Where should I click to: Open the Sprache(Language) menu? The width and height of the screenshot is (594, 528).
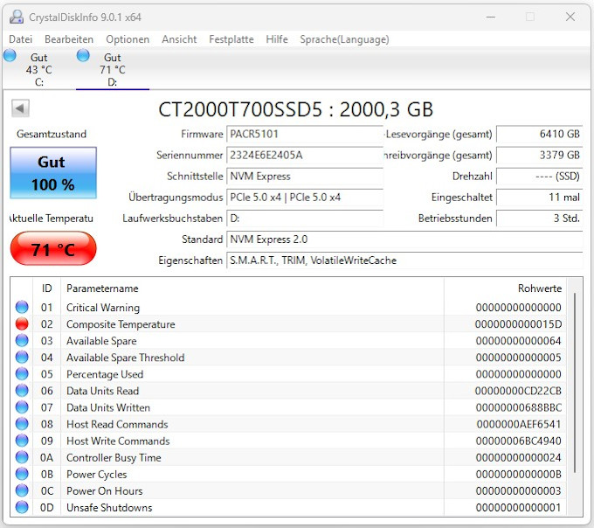344,39
